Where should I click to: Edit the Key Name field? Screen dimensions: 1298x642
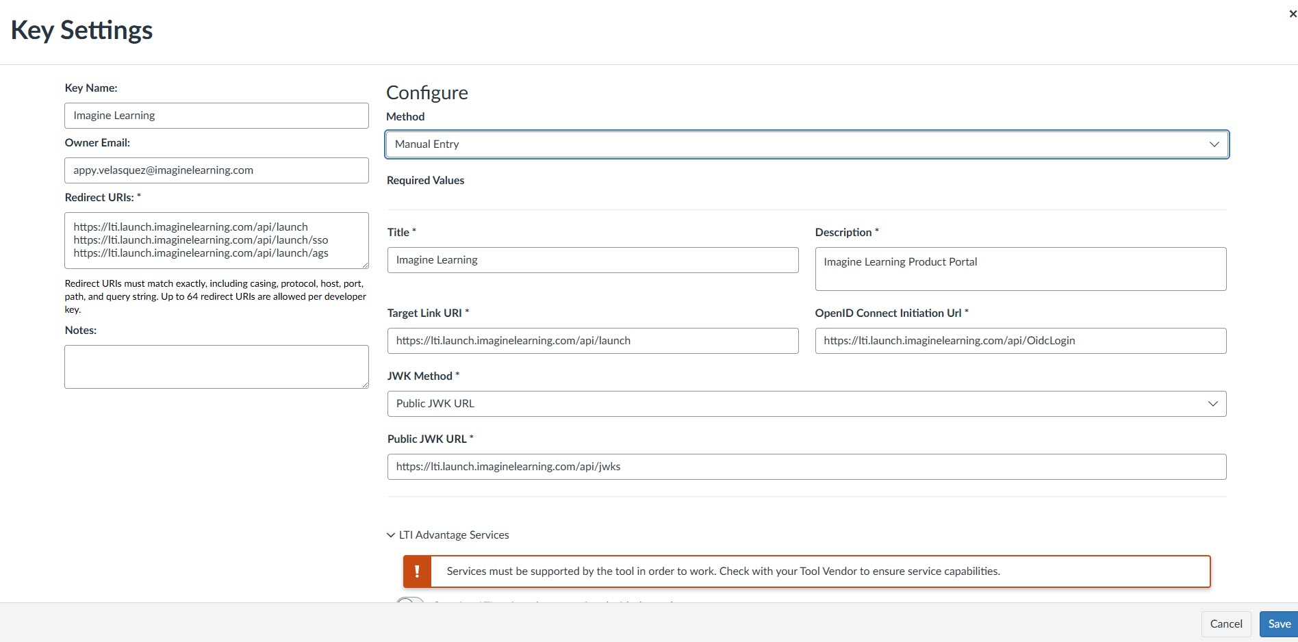pyautogui.click(x=216, y=116)
